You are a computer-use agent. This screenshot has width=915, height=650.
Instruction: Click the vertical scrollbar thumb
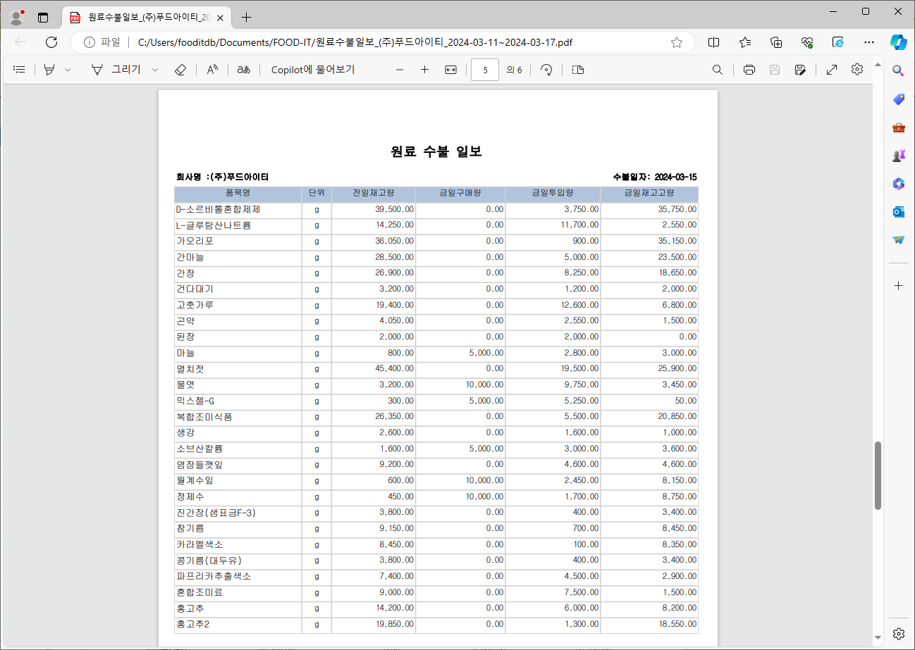(878, 475)
